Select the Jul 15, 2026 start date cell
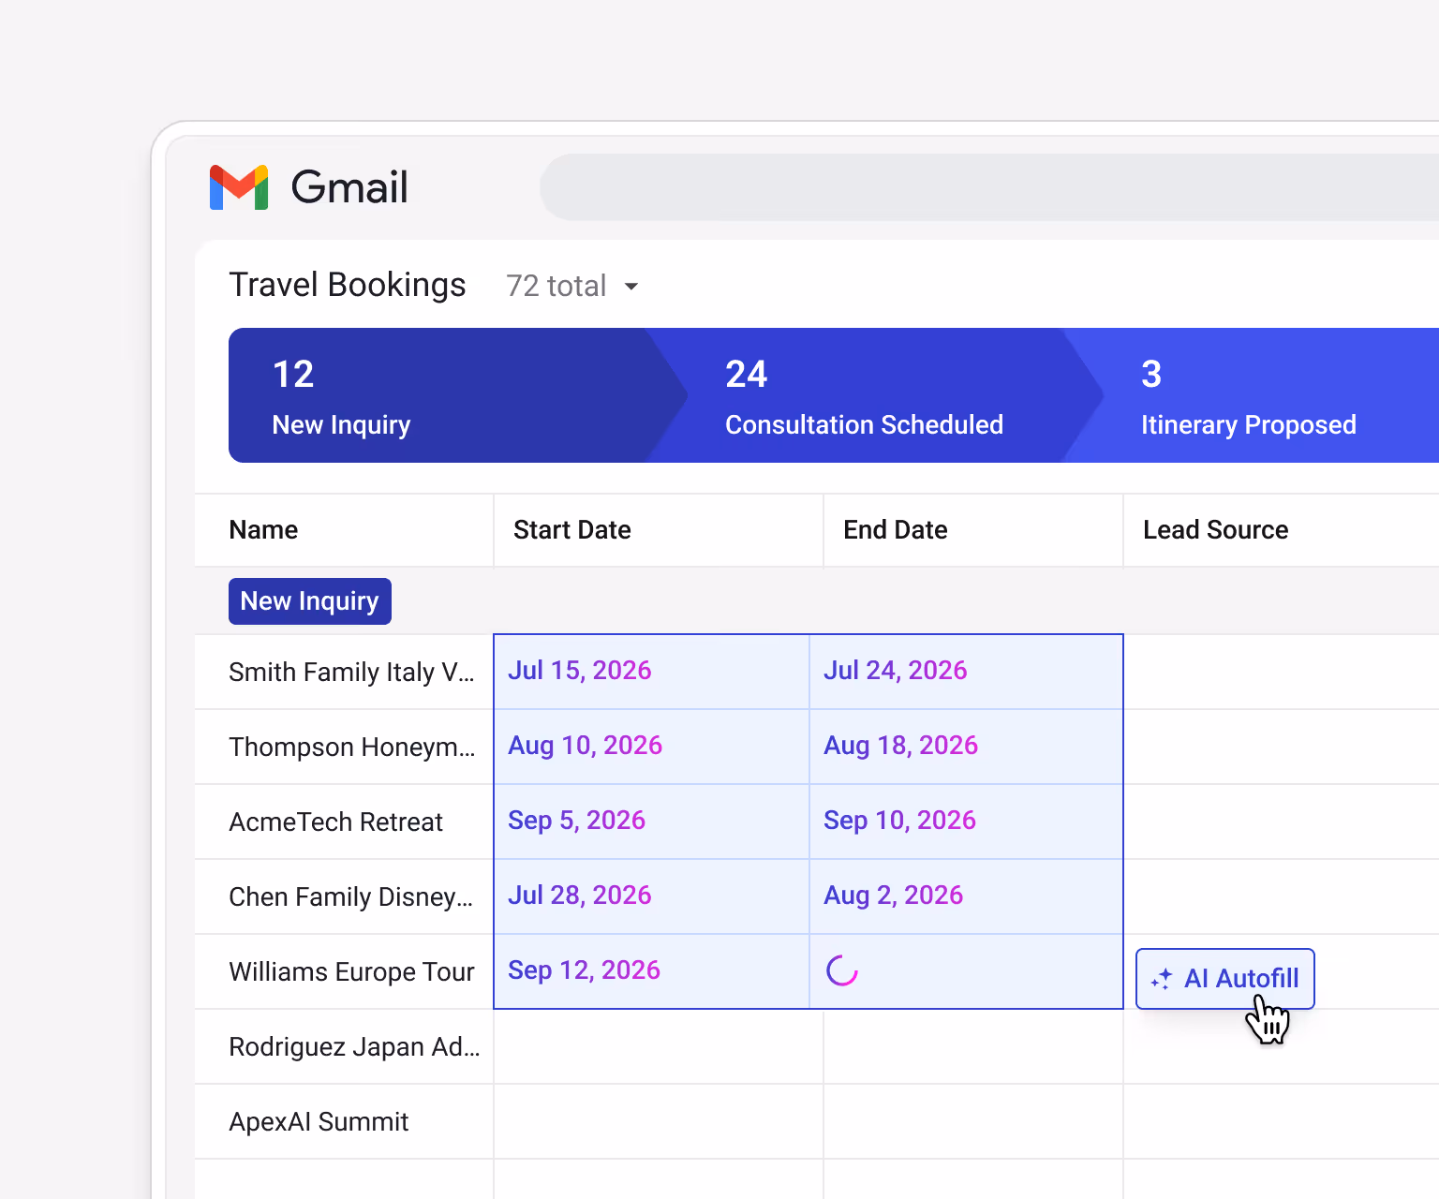The width and height of the screenshot is (1439, 1199). click(651, 672)
